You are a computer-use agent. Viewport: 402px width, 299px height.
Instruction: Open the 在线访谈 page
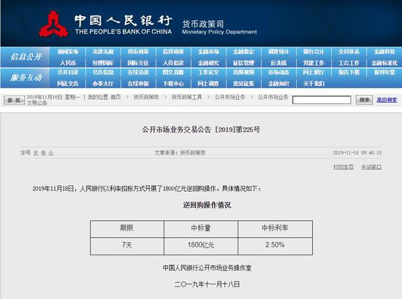[138, 72]
